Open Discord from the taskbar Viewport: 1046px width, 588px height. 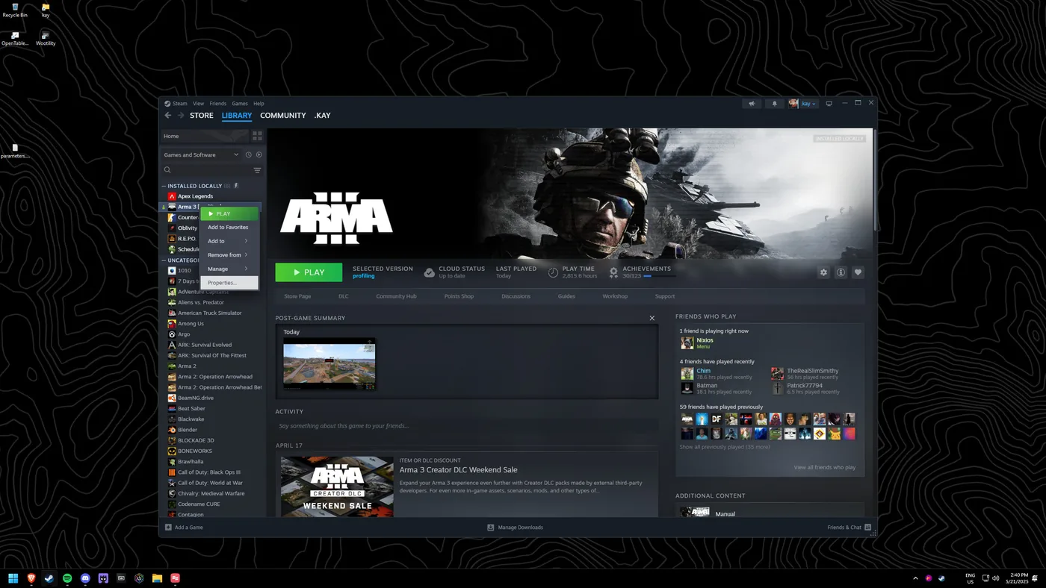coord(85,578)
